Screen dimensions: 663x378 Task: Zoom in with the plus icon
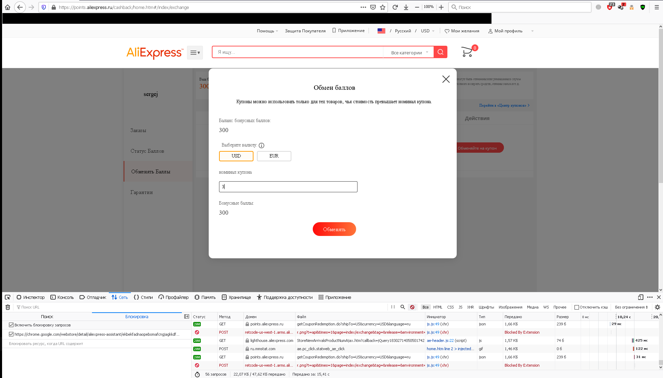click(441, 7)
